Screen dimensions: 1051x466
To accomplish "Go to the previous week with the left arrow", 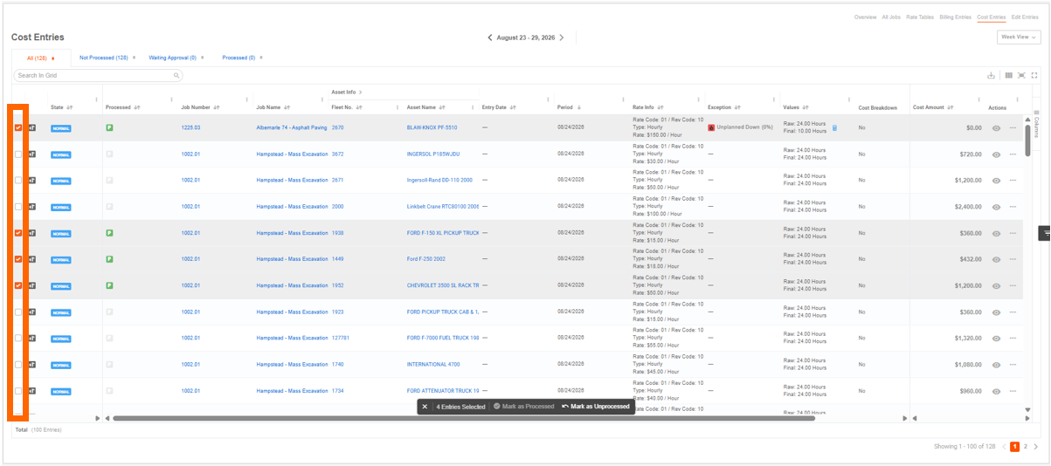I will coord(490,38).
